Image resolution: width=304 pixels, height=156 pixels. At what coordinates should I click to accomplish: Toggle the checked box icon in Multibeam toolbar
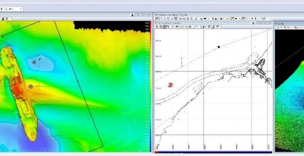click(243, 19)
